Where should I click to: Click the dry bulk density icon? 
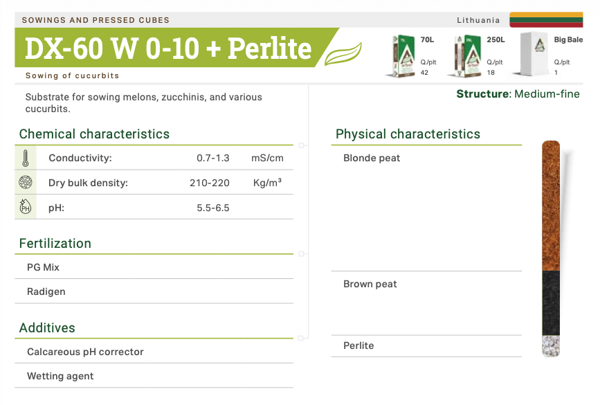(x=26, y=183)
